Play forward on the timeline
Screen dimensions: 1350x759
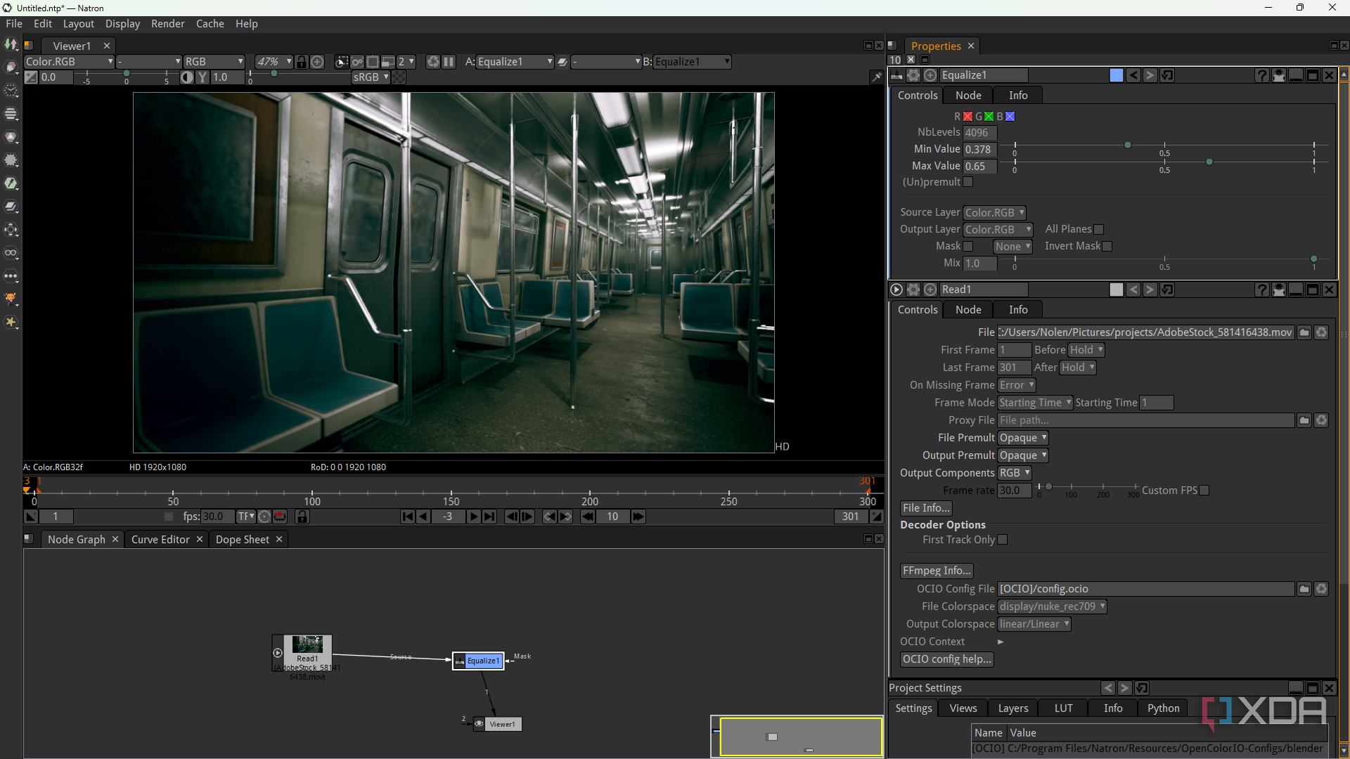(x=473, y=517)
